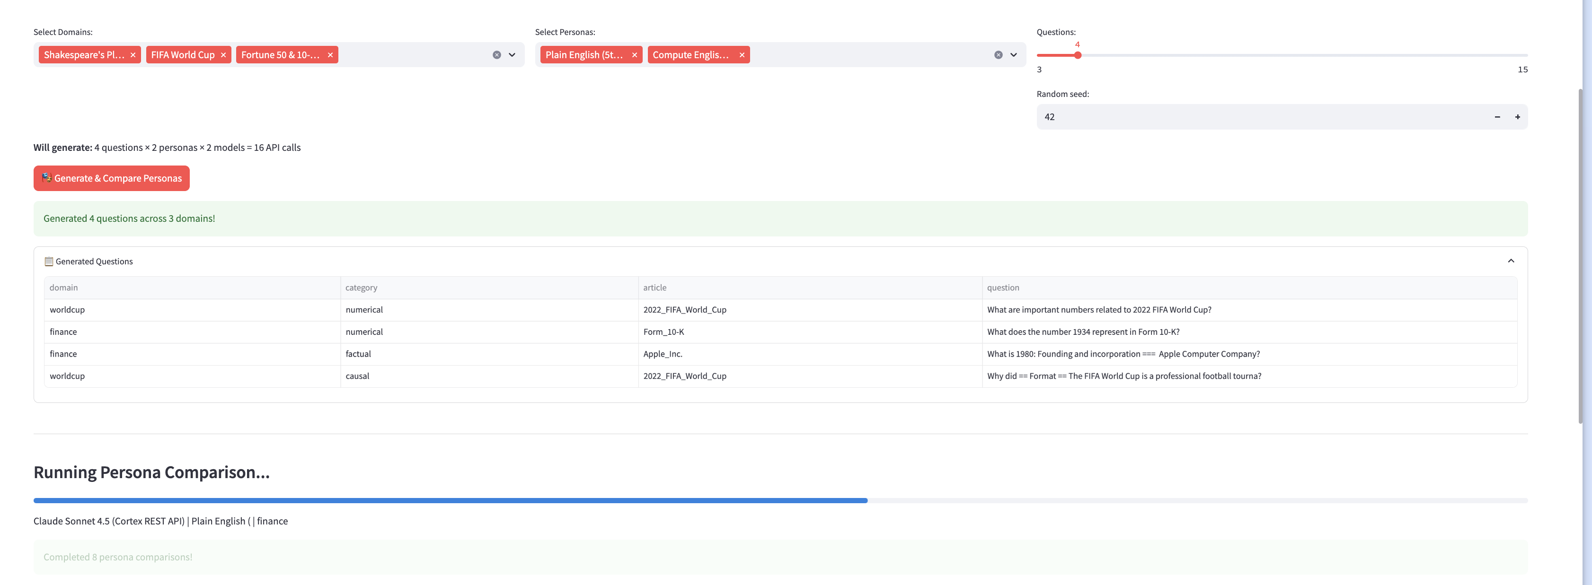Screen dimensions: 1592x585
Task: Open the Select Domains dropdown
Action: point(512,55)
